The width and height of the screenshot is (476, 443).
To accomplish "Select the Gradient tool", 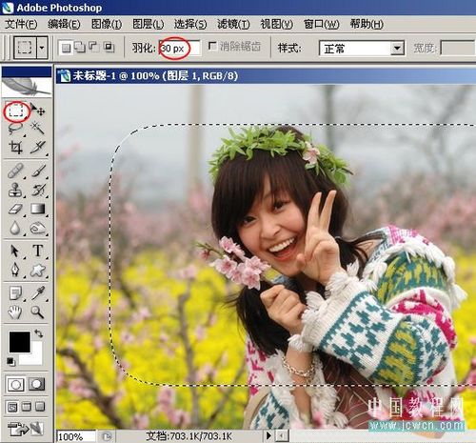I will pos(38,209).
